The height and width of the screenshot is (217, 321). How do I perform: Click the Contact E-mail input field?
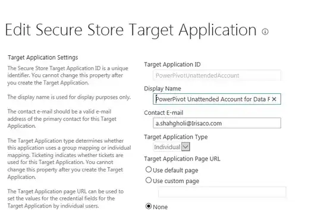[217, 123]
